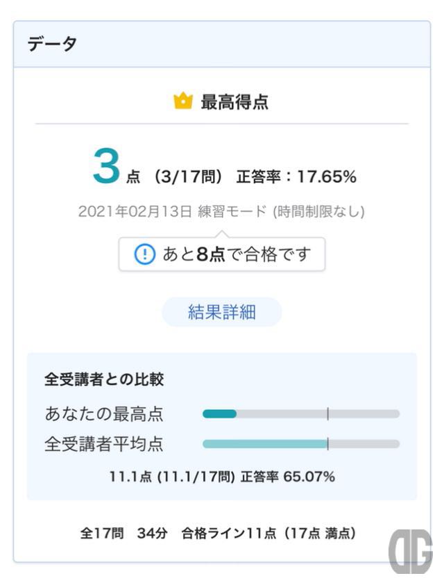This screenshot has height=585, width=444.
Task: Open the 結果詳細 results detail button
Action: 221,312
